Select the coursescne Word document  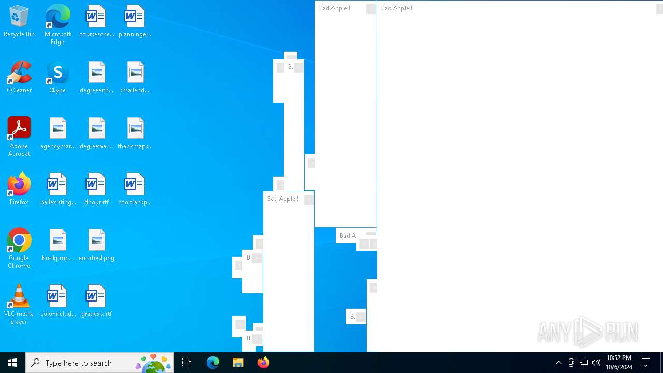[x=96, y=22]
